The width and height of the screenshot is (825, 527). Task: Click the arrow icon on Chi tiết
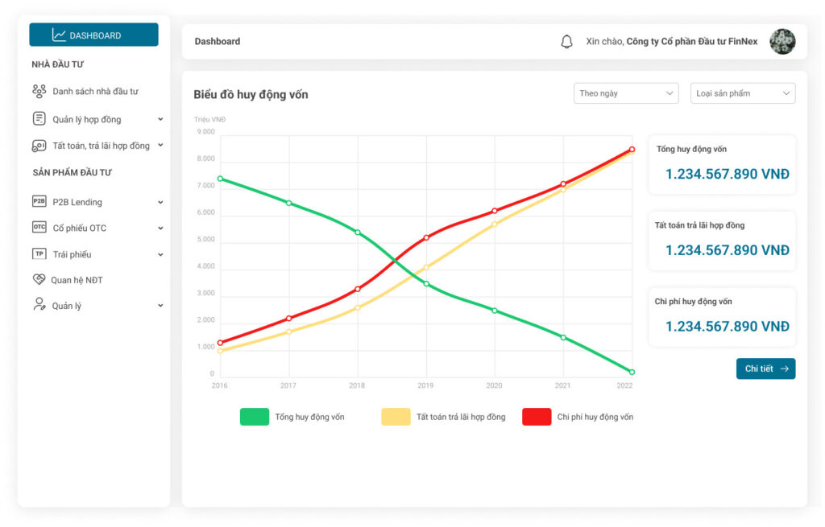[784, 368]
